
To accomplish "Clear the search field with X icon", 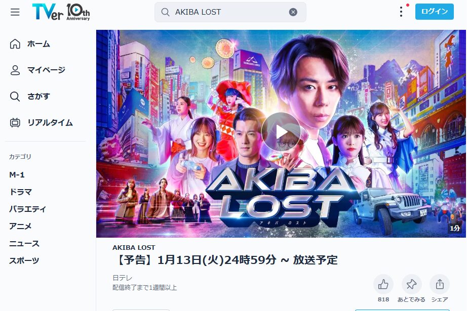I will coord(293,12).
